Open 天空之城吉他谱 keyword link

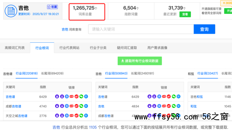coord(16,116)
